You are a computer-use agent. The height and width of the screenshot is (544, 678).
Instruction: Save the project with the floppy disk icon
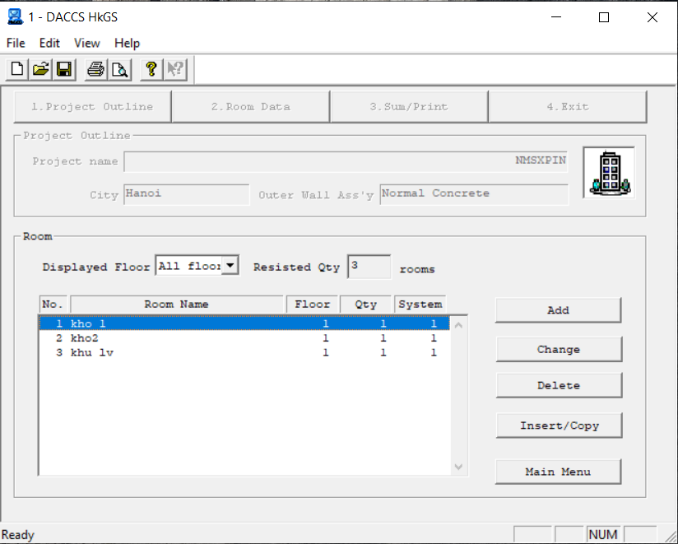point(63,70)
